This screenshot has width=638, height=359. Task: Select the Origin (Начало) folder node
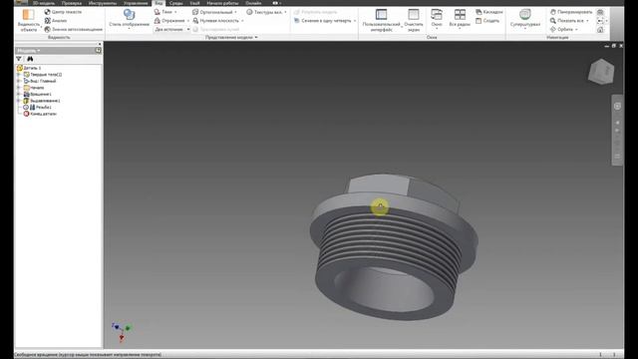point(34,88)
